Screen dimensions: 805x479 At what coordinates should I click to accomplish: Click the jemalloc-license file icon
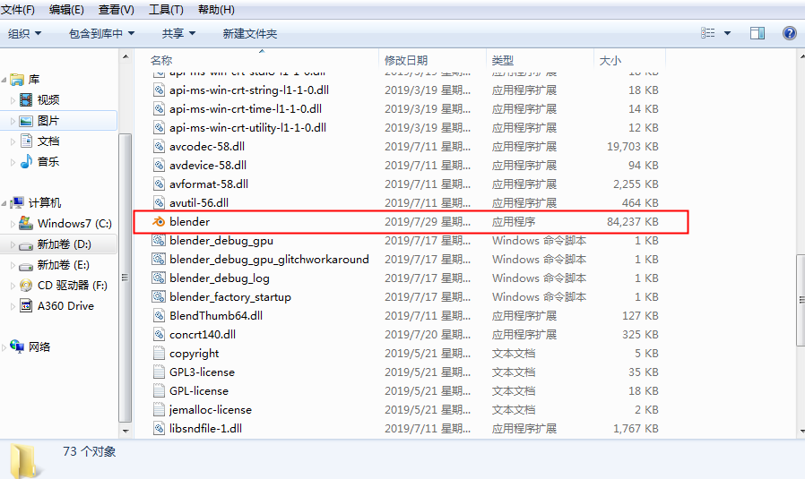coord(160,410)
